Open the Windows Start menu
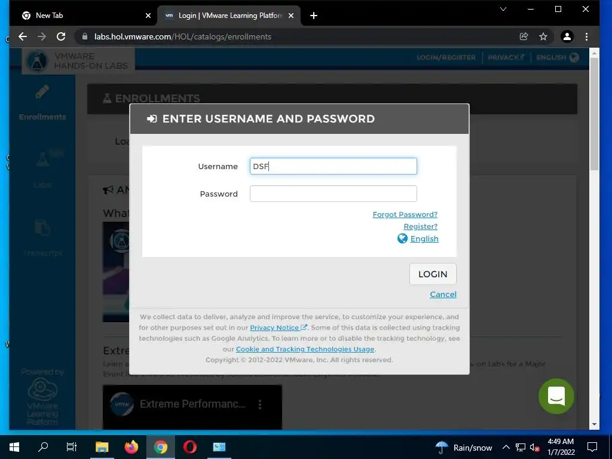The width and height of the screenshot is (612, 459). [14, 447]
